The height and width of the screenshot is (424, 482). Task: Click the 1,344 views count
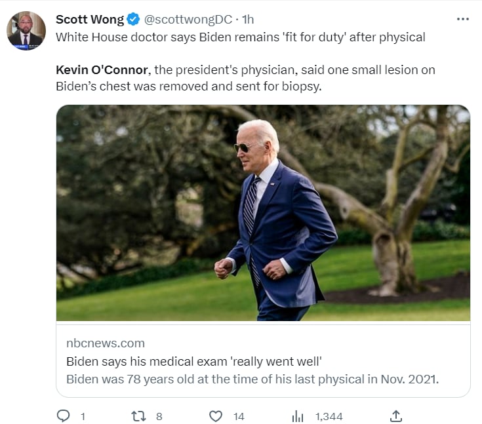[x=329, y=417]
